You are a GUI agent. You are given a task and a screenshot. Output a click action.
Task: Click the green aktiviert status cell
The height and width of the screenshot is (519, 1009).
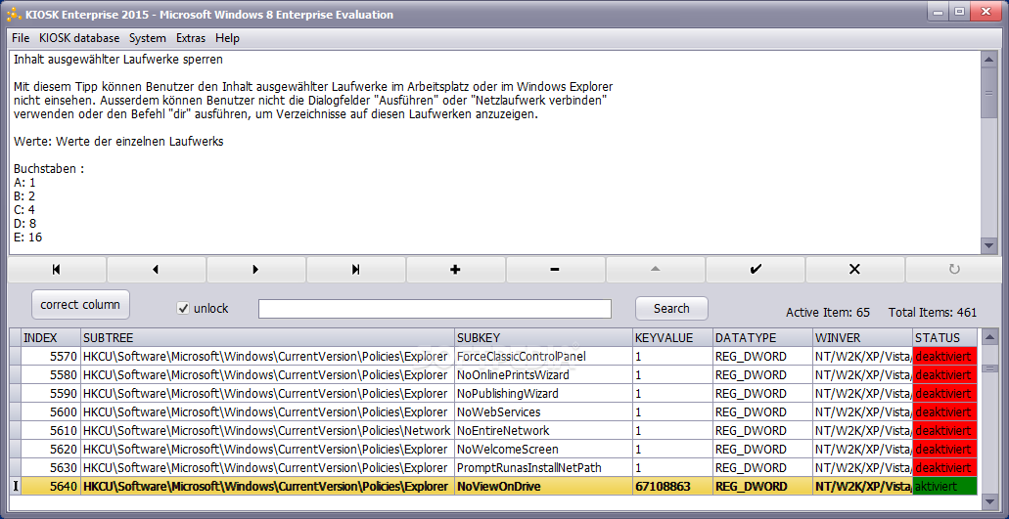[x=944, y=486]
